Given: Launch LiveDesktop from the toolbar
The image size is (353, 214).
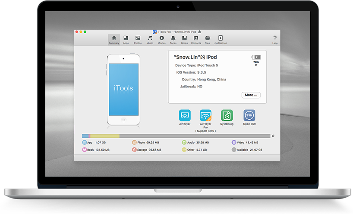Looking at the screenshot, I should click(221, 40).
